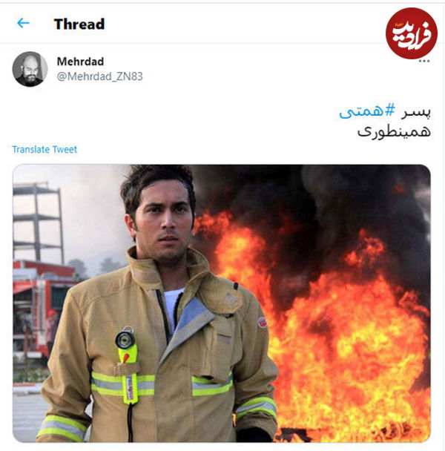Click the Thread header title
This screenshot has width=445, height=451.
pos(79,24)
